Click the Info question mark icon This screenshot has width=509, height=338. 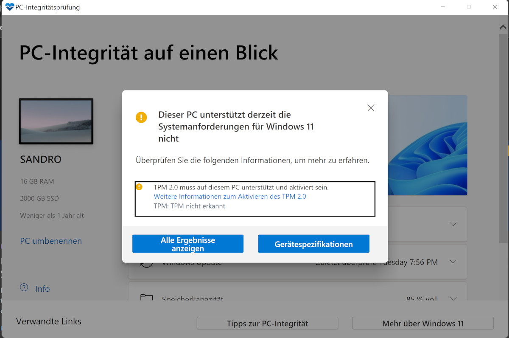pos(24,288)
